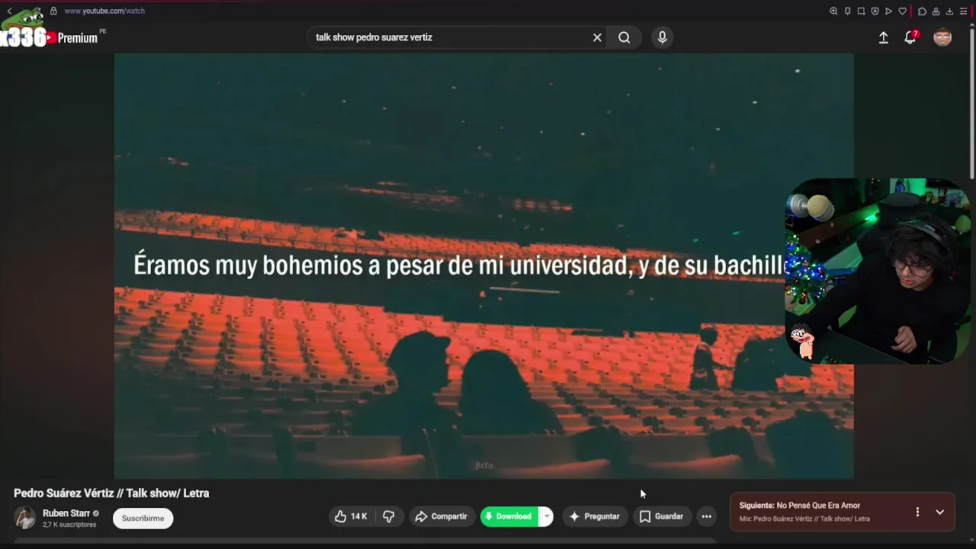Open the browser zoom magnifier icon
976x549 pixels.
point(833,11)
